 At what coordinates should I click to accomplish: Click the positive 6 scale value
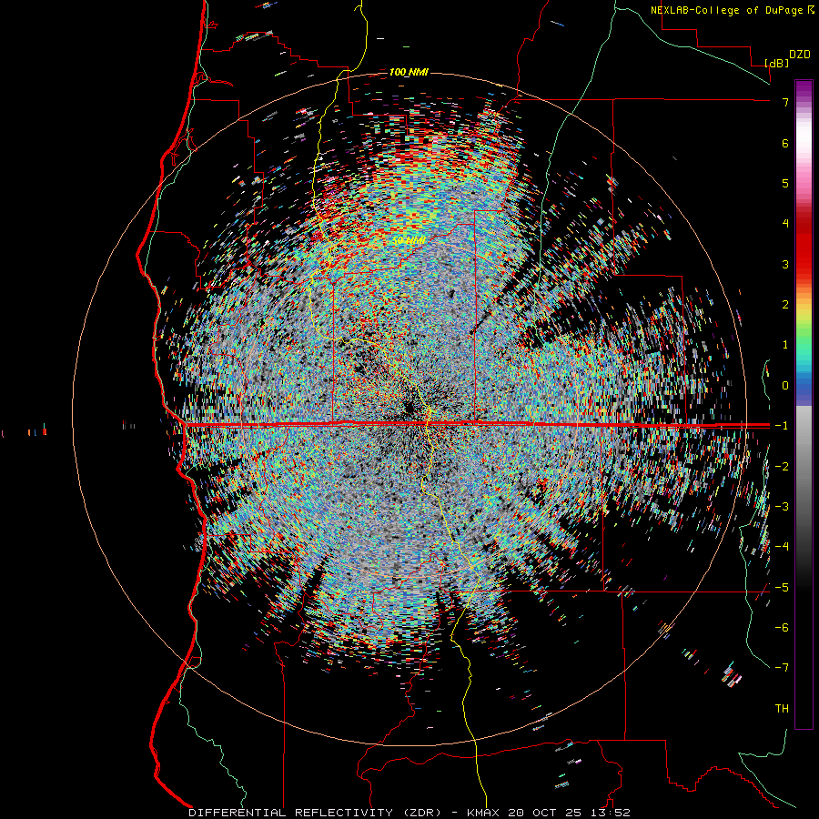785,143
